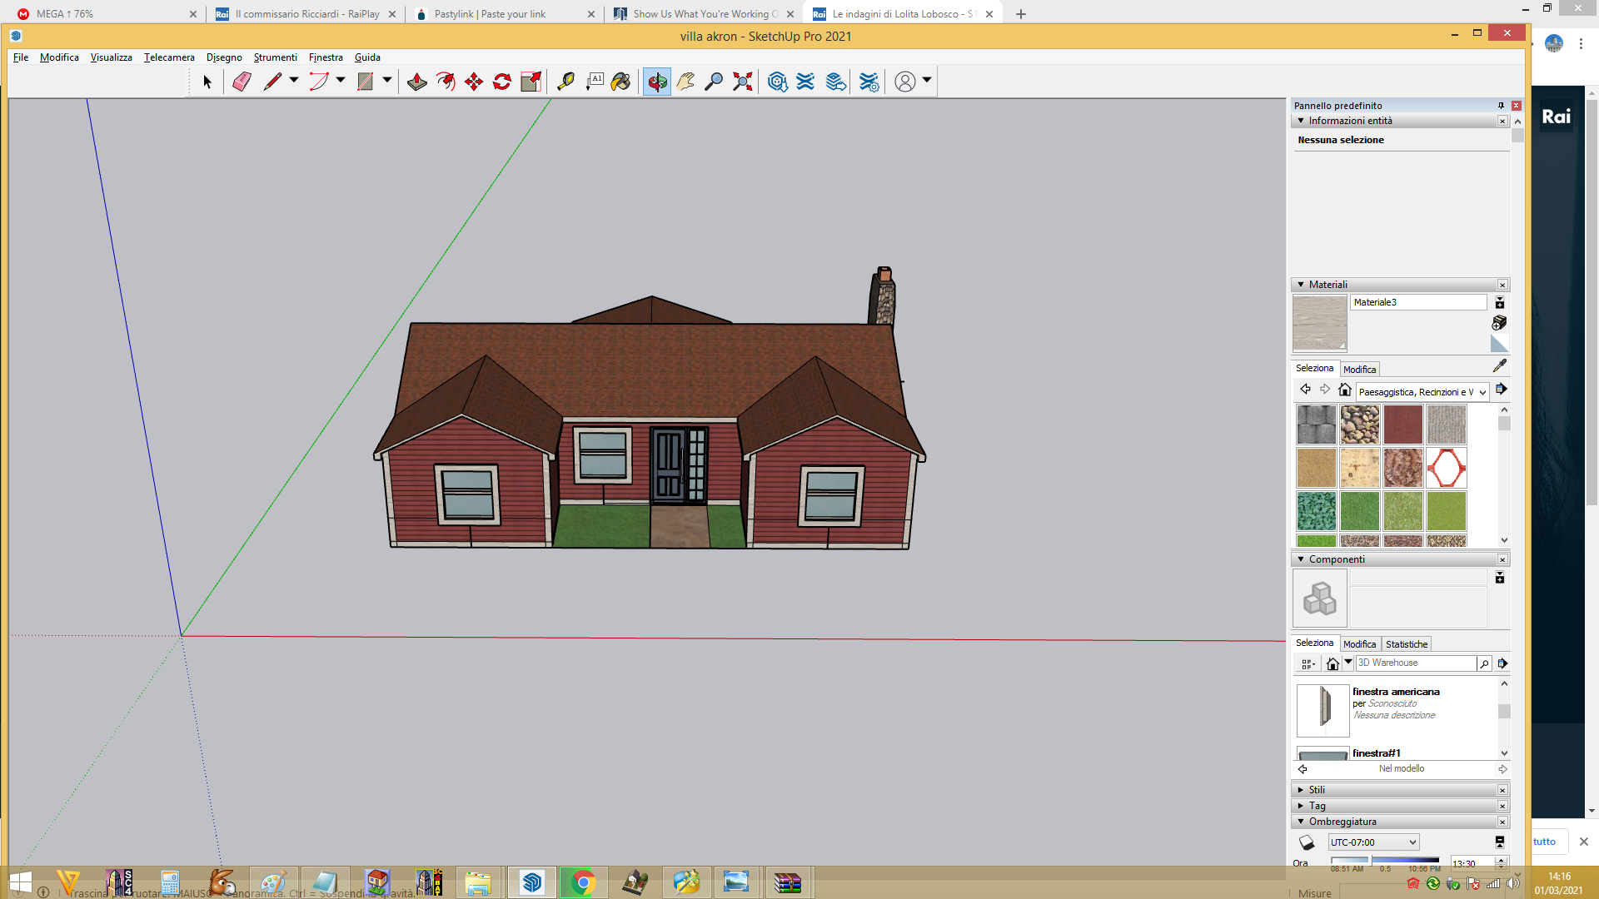Viewport: 1599px width, 899px height.
Task: Click the 3D Warehouse search field
Action: click(1416, 663)
